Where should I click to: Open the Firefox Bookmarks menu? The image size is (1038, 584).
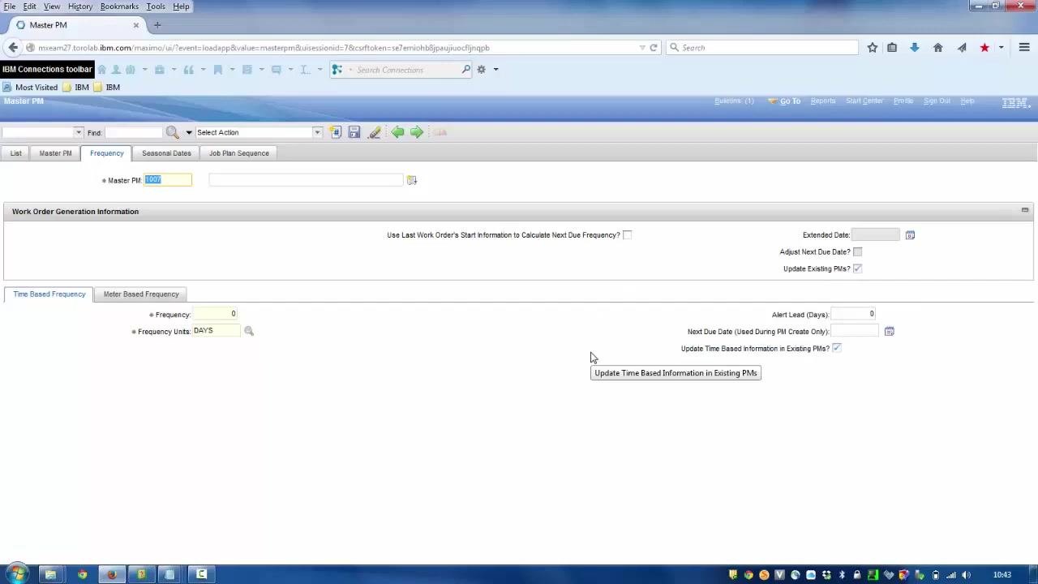pos(119,6)
